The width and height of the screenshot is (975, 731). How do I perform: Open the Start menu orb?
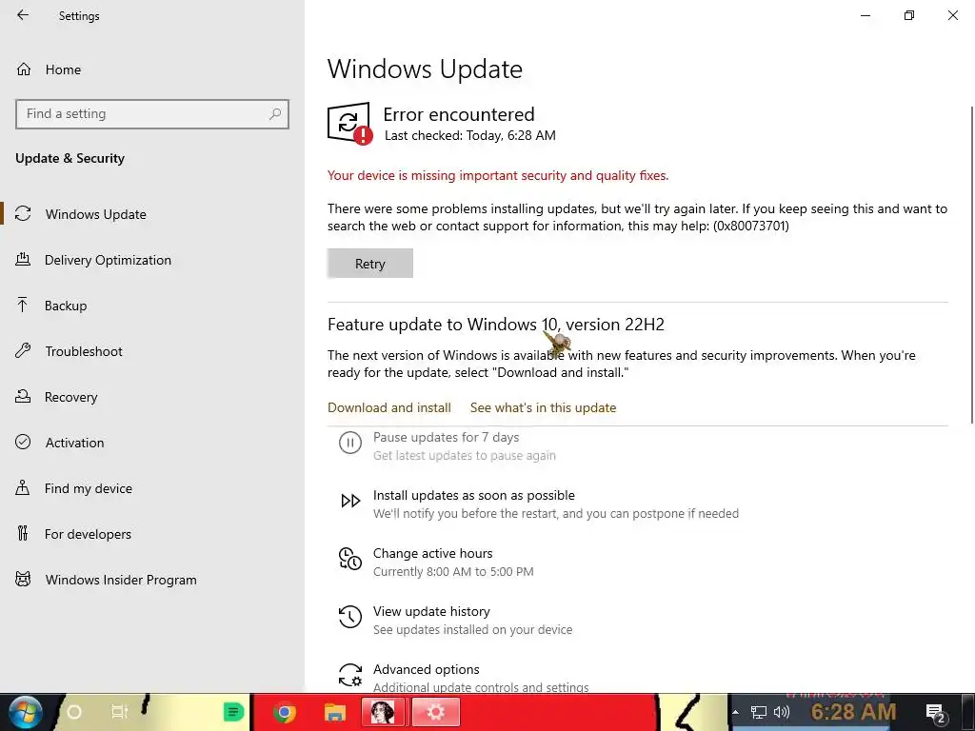click(25, 712)
